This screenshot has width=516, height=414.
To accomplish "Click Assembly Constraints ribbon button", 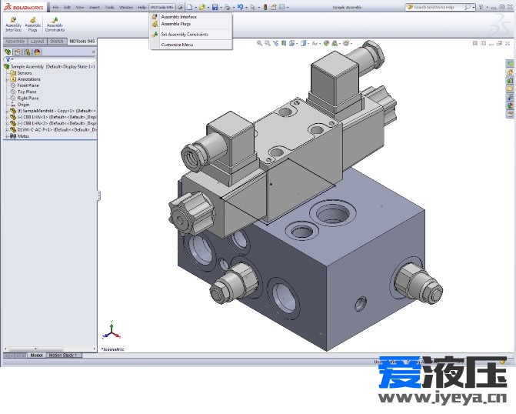I will point(55,25).
